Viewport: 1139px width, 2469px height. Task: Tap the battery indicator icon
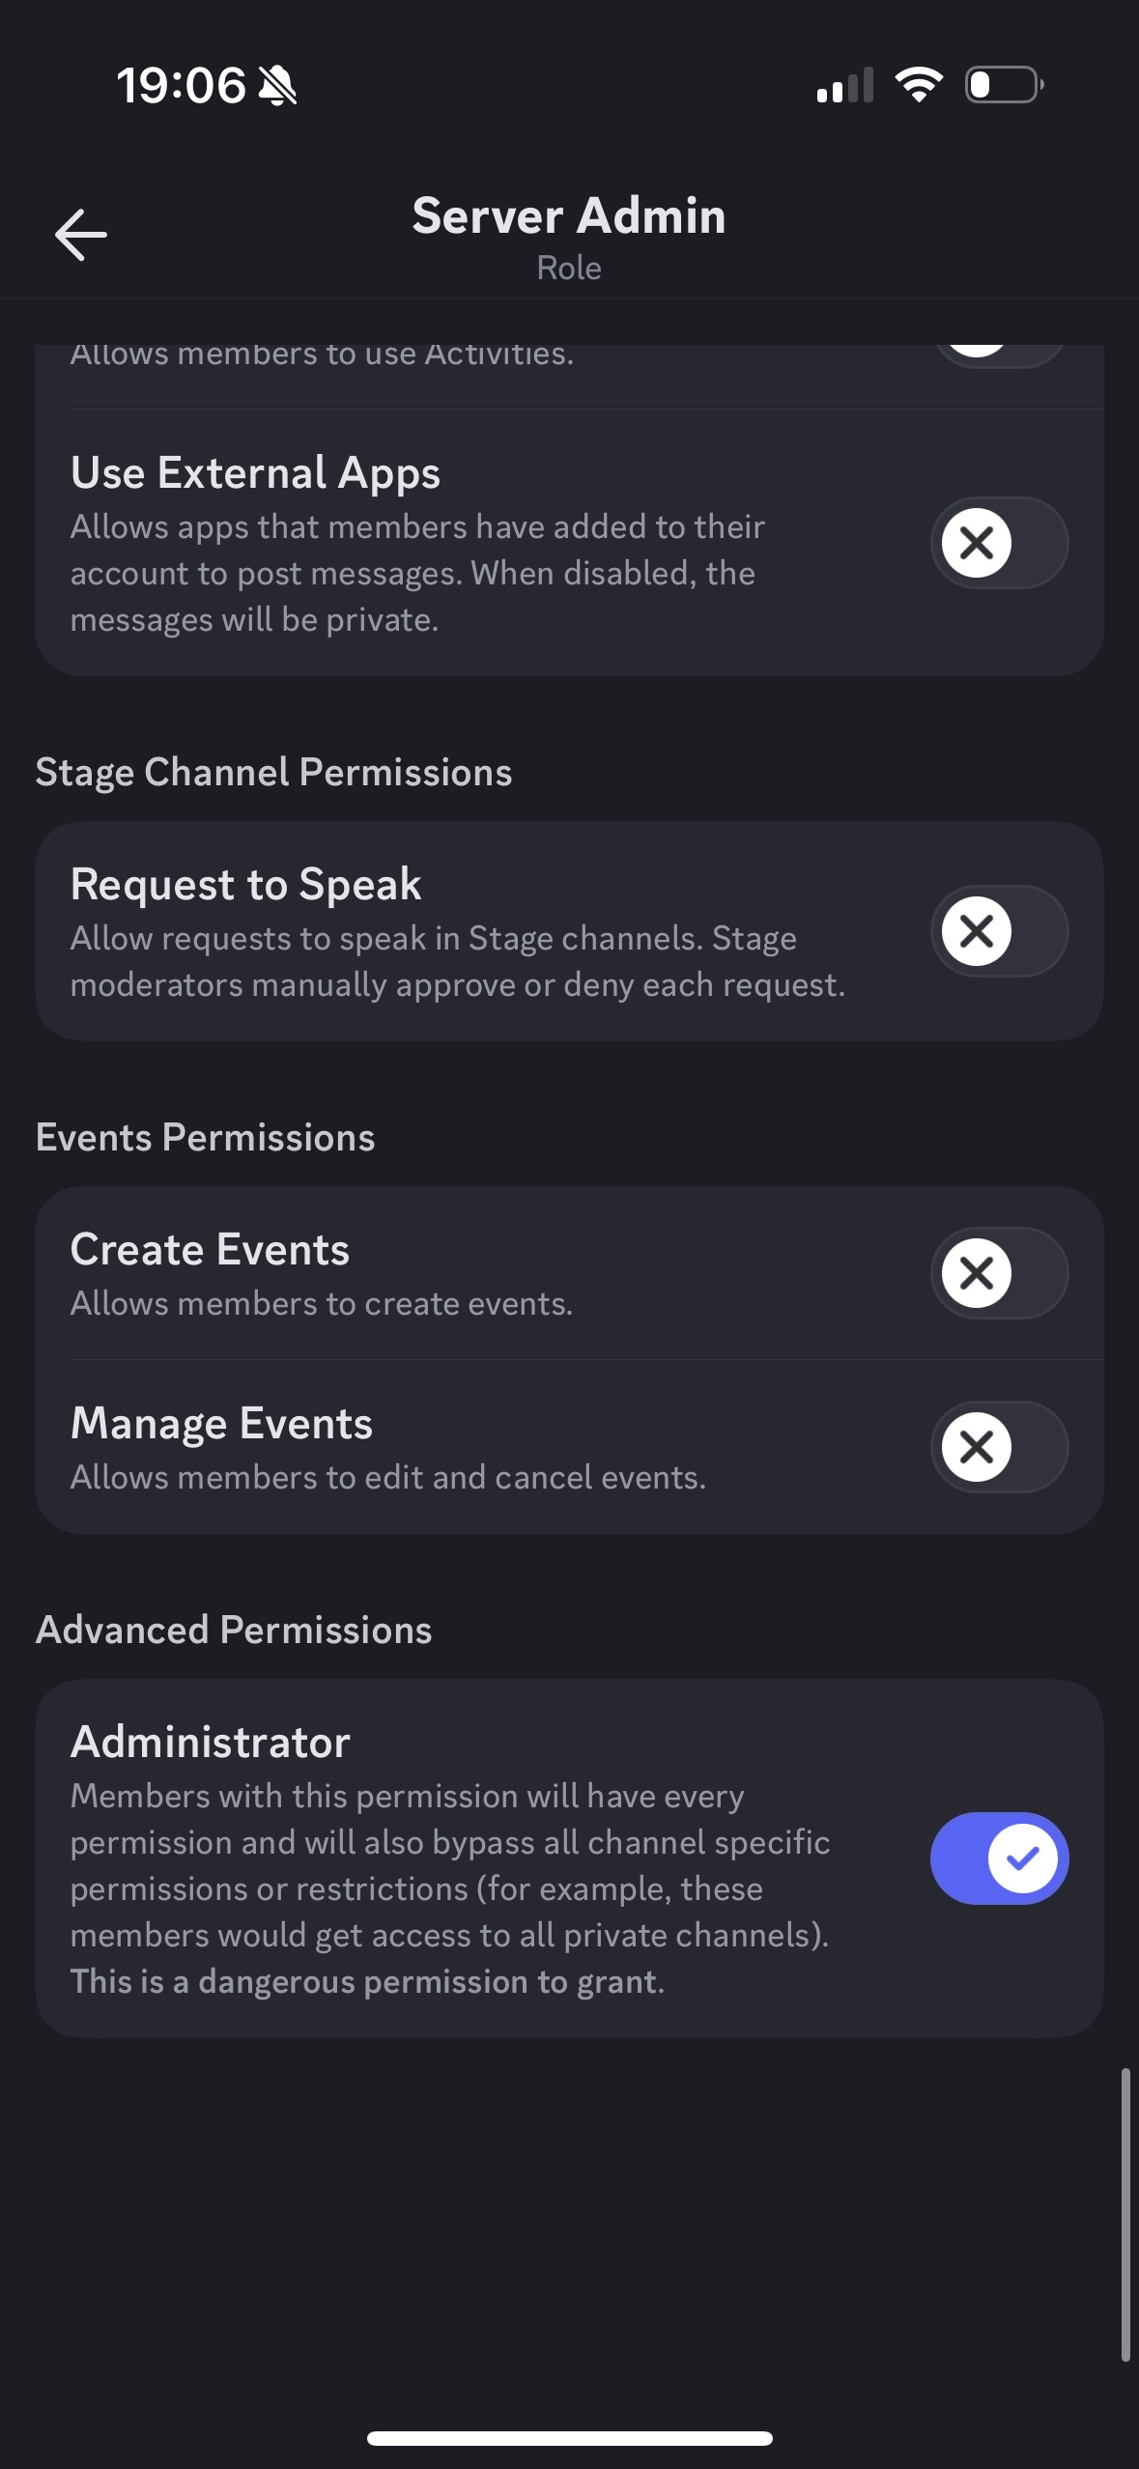pyautogui.click(x=1004, y=85)
